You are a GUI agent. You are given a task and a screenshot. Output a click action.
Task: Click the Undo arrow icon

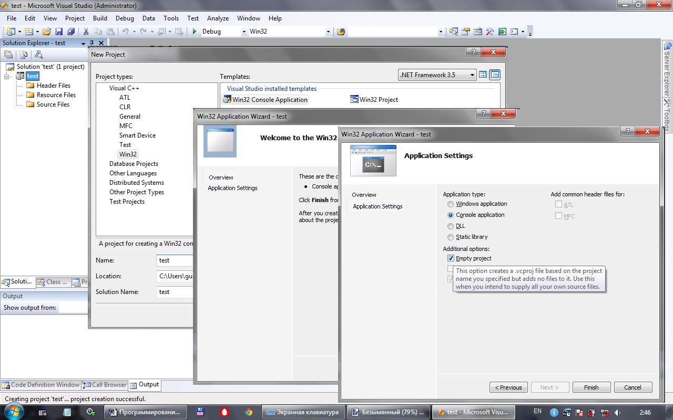click(x=126, y=31)
